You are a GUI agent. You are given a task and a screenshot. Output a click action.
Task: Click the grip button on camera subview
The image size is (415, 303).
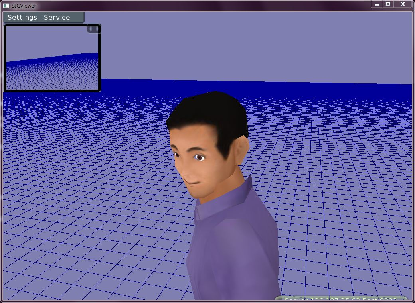93,29
